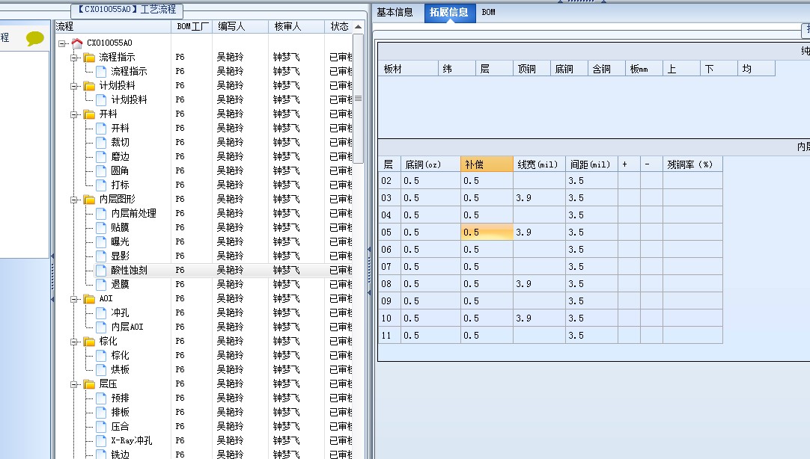Click the 线宽 cell showing 3.9 in layer 03
Screen dimensions: 810x459
[539, 198]
